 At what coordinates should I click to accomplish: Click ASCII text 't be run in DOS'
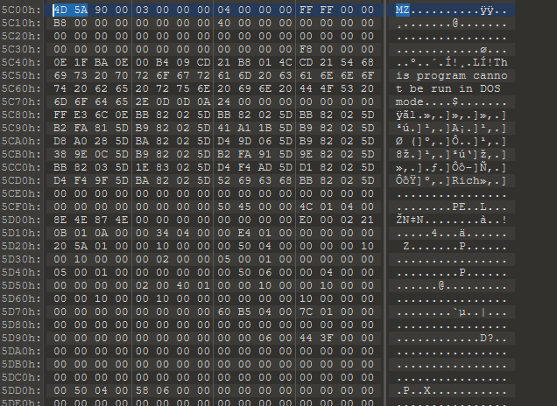(448, 88)
